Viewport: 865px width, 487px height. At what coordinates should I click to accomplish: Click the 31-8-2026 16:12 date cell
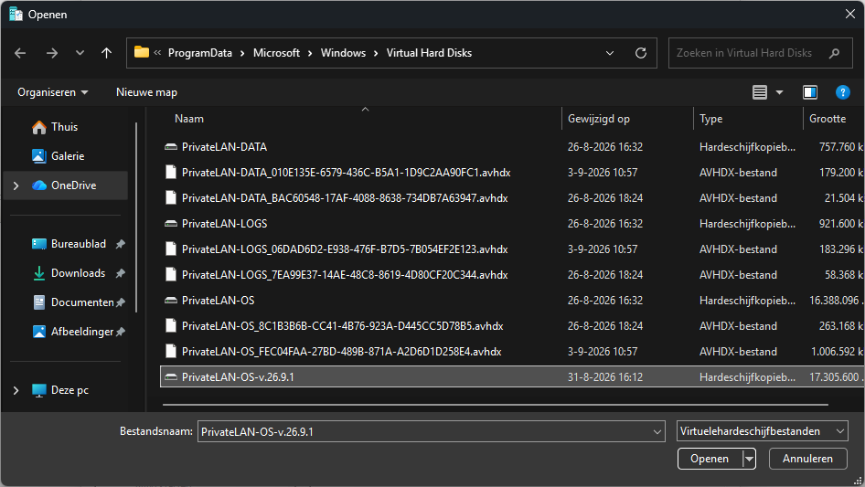[x=605, y=376]
